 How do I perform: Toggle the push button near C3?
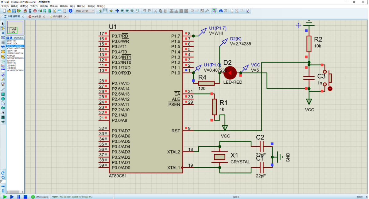click(x=330, y=78)
